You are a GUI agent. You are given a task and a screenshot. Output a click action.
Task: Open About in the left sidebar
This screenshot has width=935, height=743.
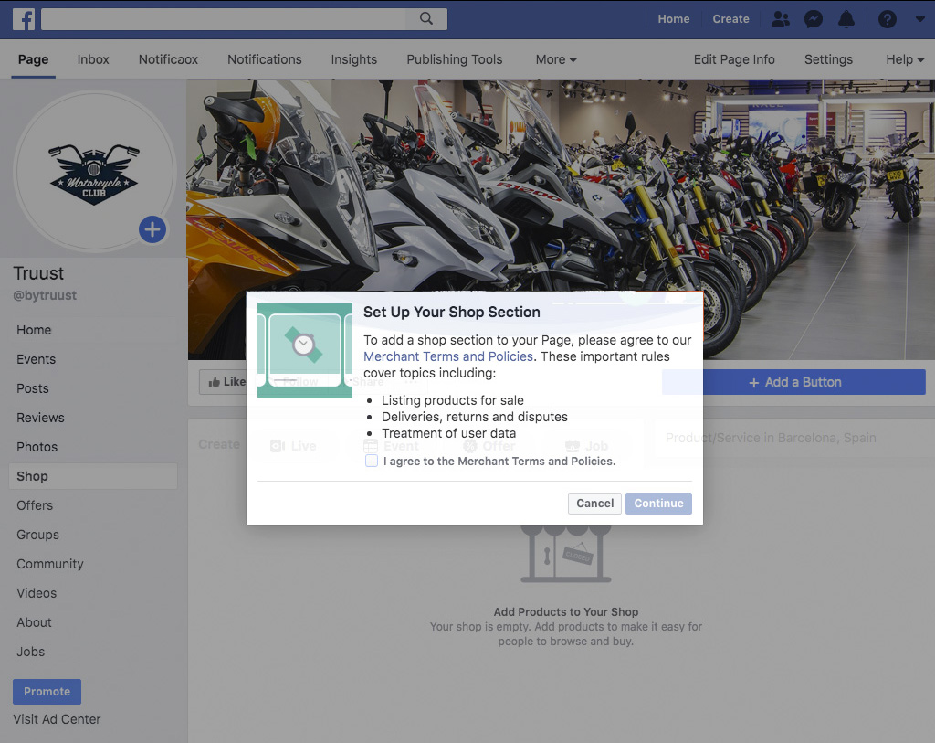(x=34, y=622)
